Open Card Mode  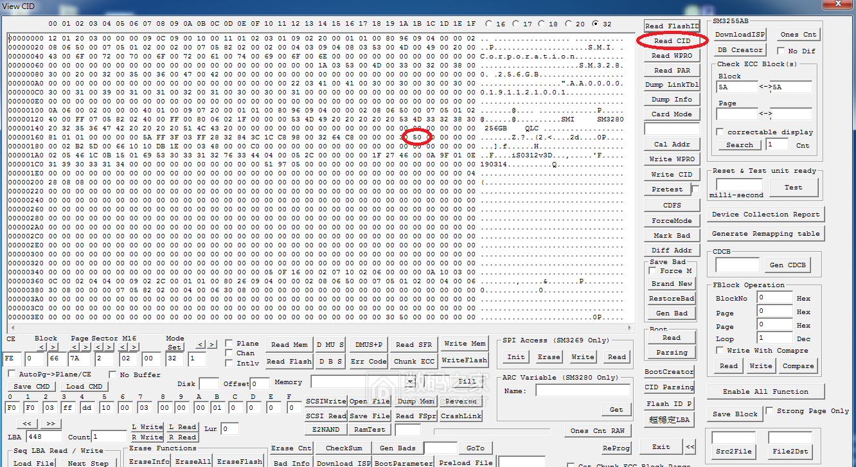[672, 114]
